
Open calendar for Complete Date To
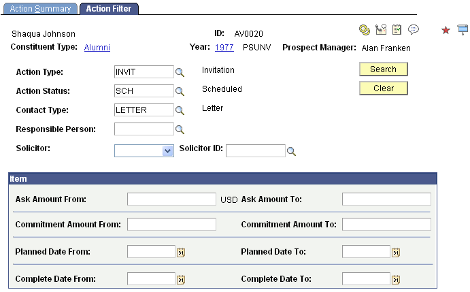396,280
